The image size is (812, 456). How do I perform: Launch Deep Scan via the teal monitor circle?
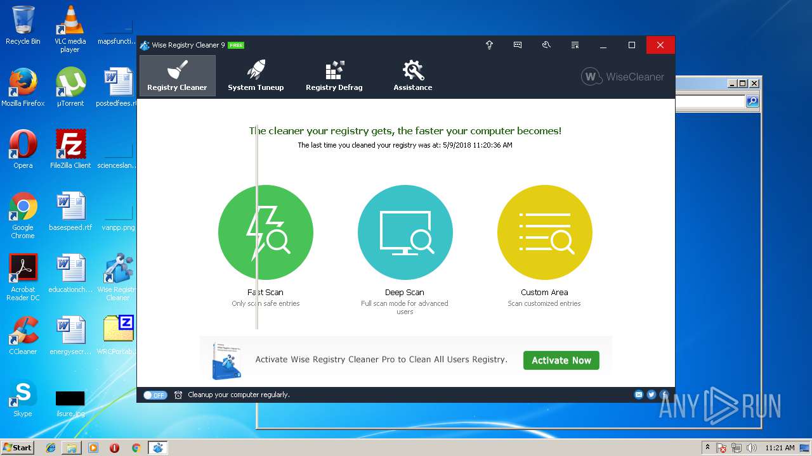405,232
